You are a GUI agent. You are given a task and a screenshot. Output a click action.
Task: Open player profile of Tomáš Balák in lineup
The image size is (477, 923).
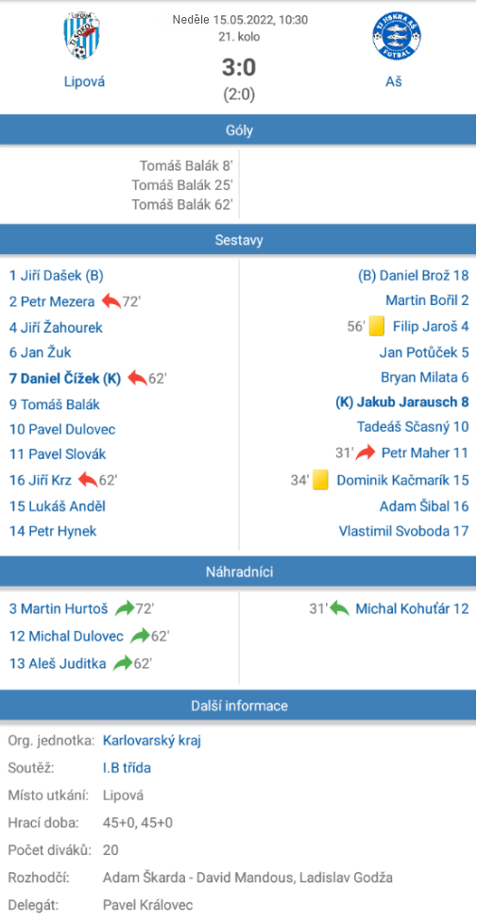pos(55,404)
